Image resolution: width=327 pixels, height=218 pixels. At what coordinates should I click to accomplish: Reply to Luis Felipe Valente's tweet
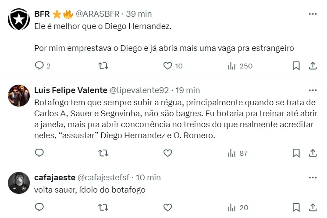pyautogui.click(x=39, y=153)
